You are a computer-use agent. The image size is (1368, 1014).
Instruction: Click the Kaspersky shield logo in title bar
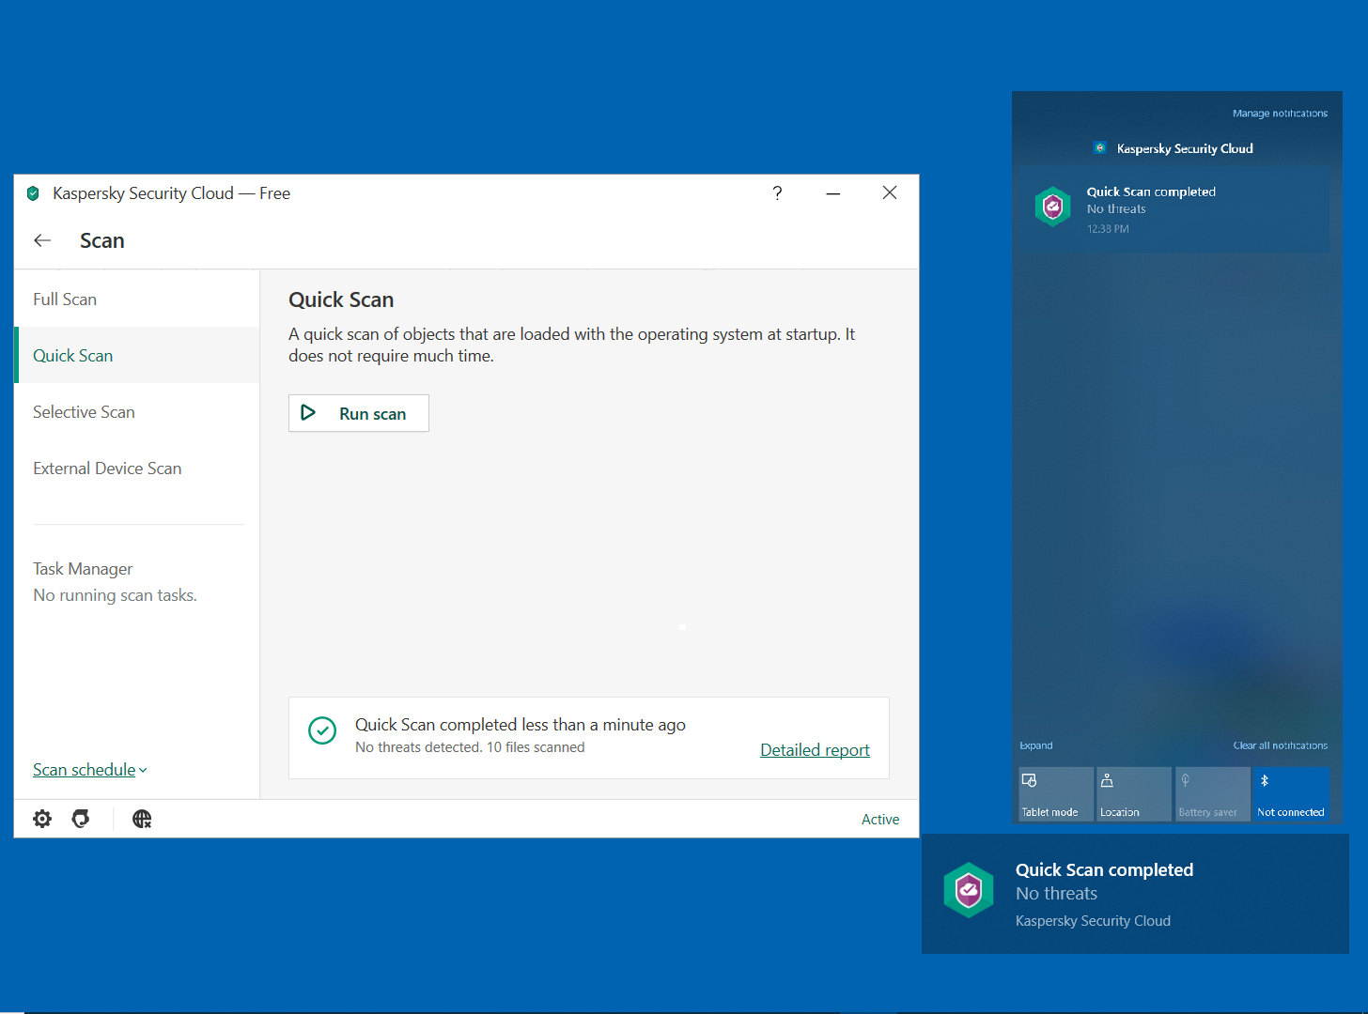tap(33, 193)
